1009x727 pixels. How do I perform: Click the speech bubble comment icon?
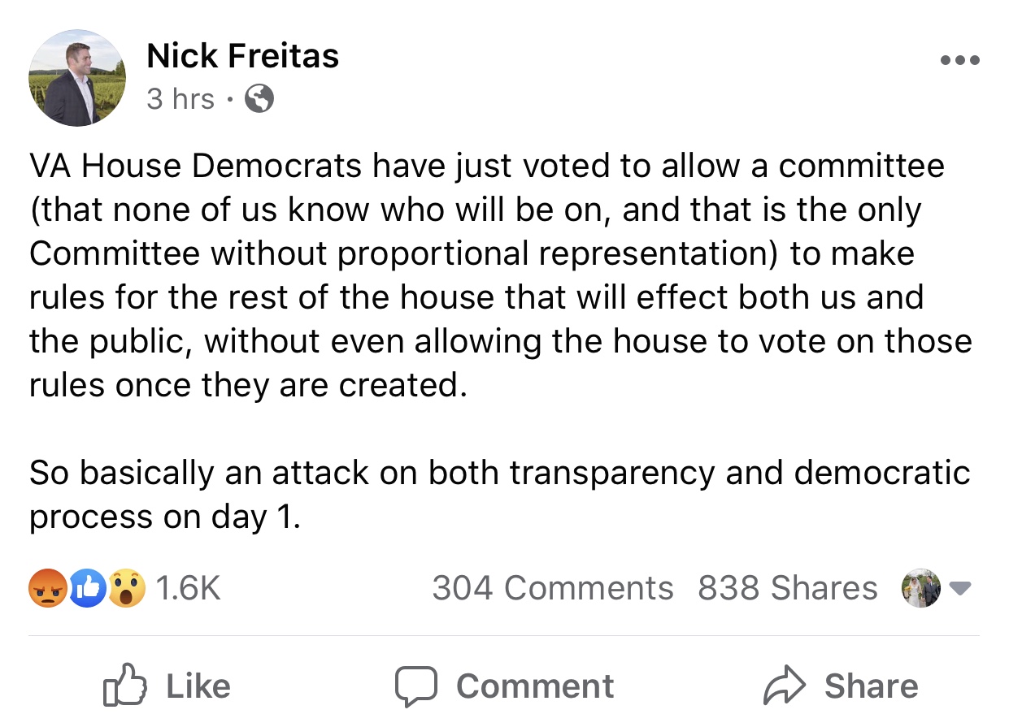click(416, 686)
